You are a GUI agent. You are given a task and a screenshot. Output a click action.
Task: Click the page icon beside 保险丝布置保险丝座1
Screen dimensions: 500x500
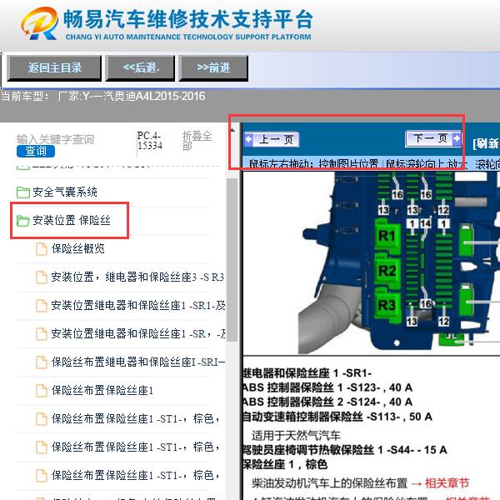click(x=42, y=391)
